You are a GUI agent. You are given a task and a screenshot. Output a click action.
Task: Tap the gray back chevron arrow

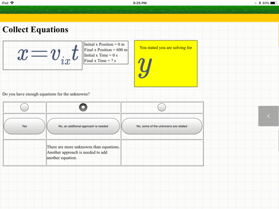(x=268, y=116)
